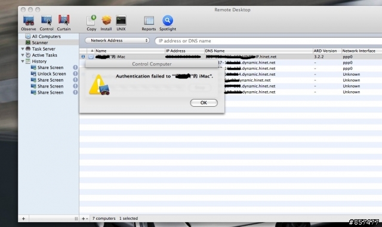Click the sidebar resize handle at bottom
The width and height of the screenshot is (382, 227).
tap(76, 219)
